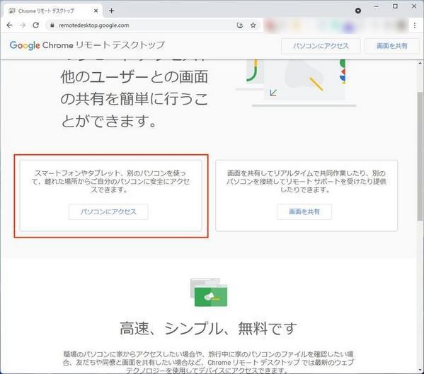Click the heading 他のユーザーとの画面
This screenshot has height=374, width=424.
click(134, 77)
